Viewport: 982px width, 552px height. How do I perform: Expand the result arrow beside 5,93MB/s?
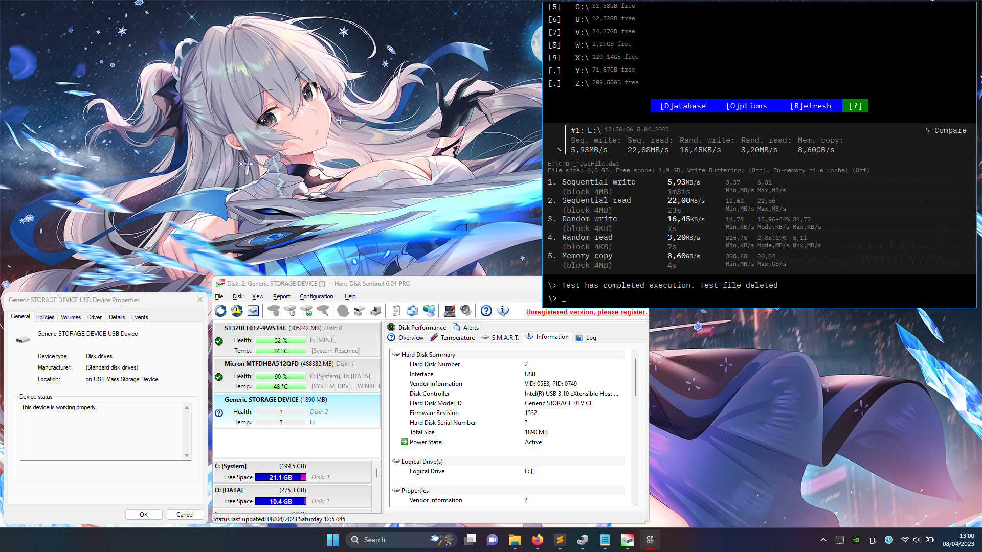coord(559,150)
